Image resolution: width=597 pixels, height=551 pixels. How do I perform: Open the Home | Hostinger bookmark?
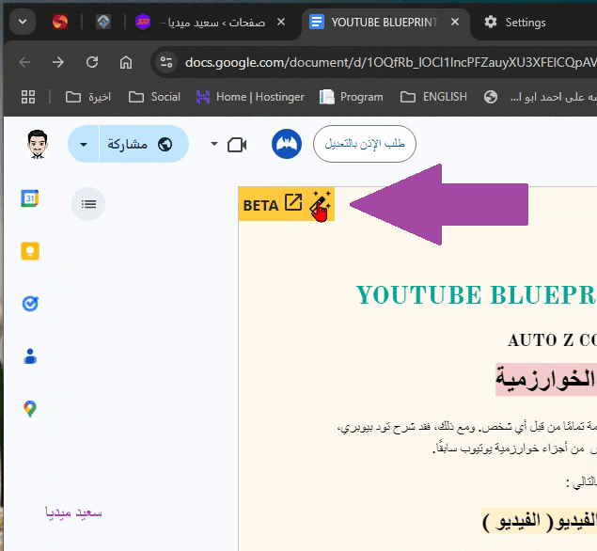coord(249,96)
